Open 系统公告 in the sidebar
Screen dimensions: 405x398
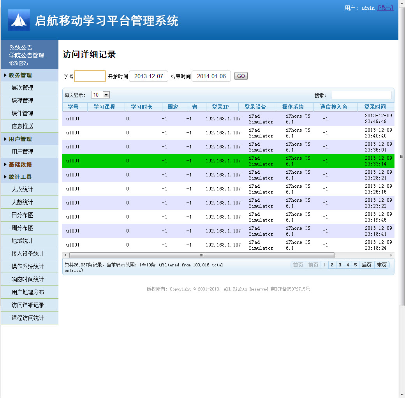(21, 48)
